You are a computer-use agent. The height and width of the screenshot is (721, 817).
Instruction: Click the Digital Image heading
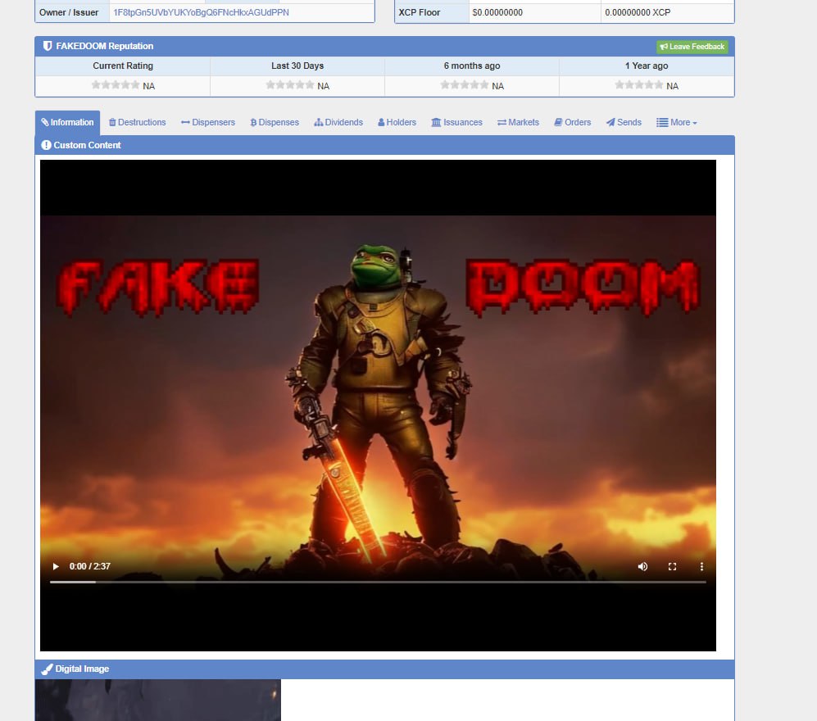82,669
